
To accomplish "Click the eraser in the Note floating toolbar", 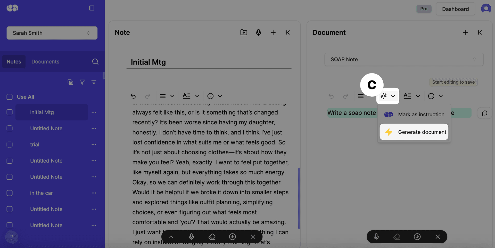I will 212,237.
